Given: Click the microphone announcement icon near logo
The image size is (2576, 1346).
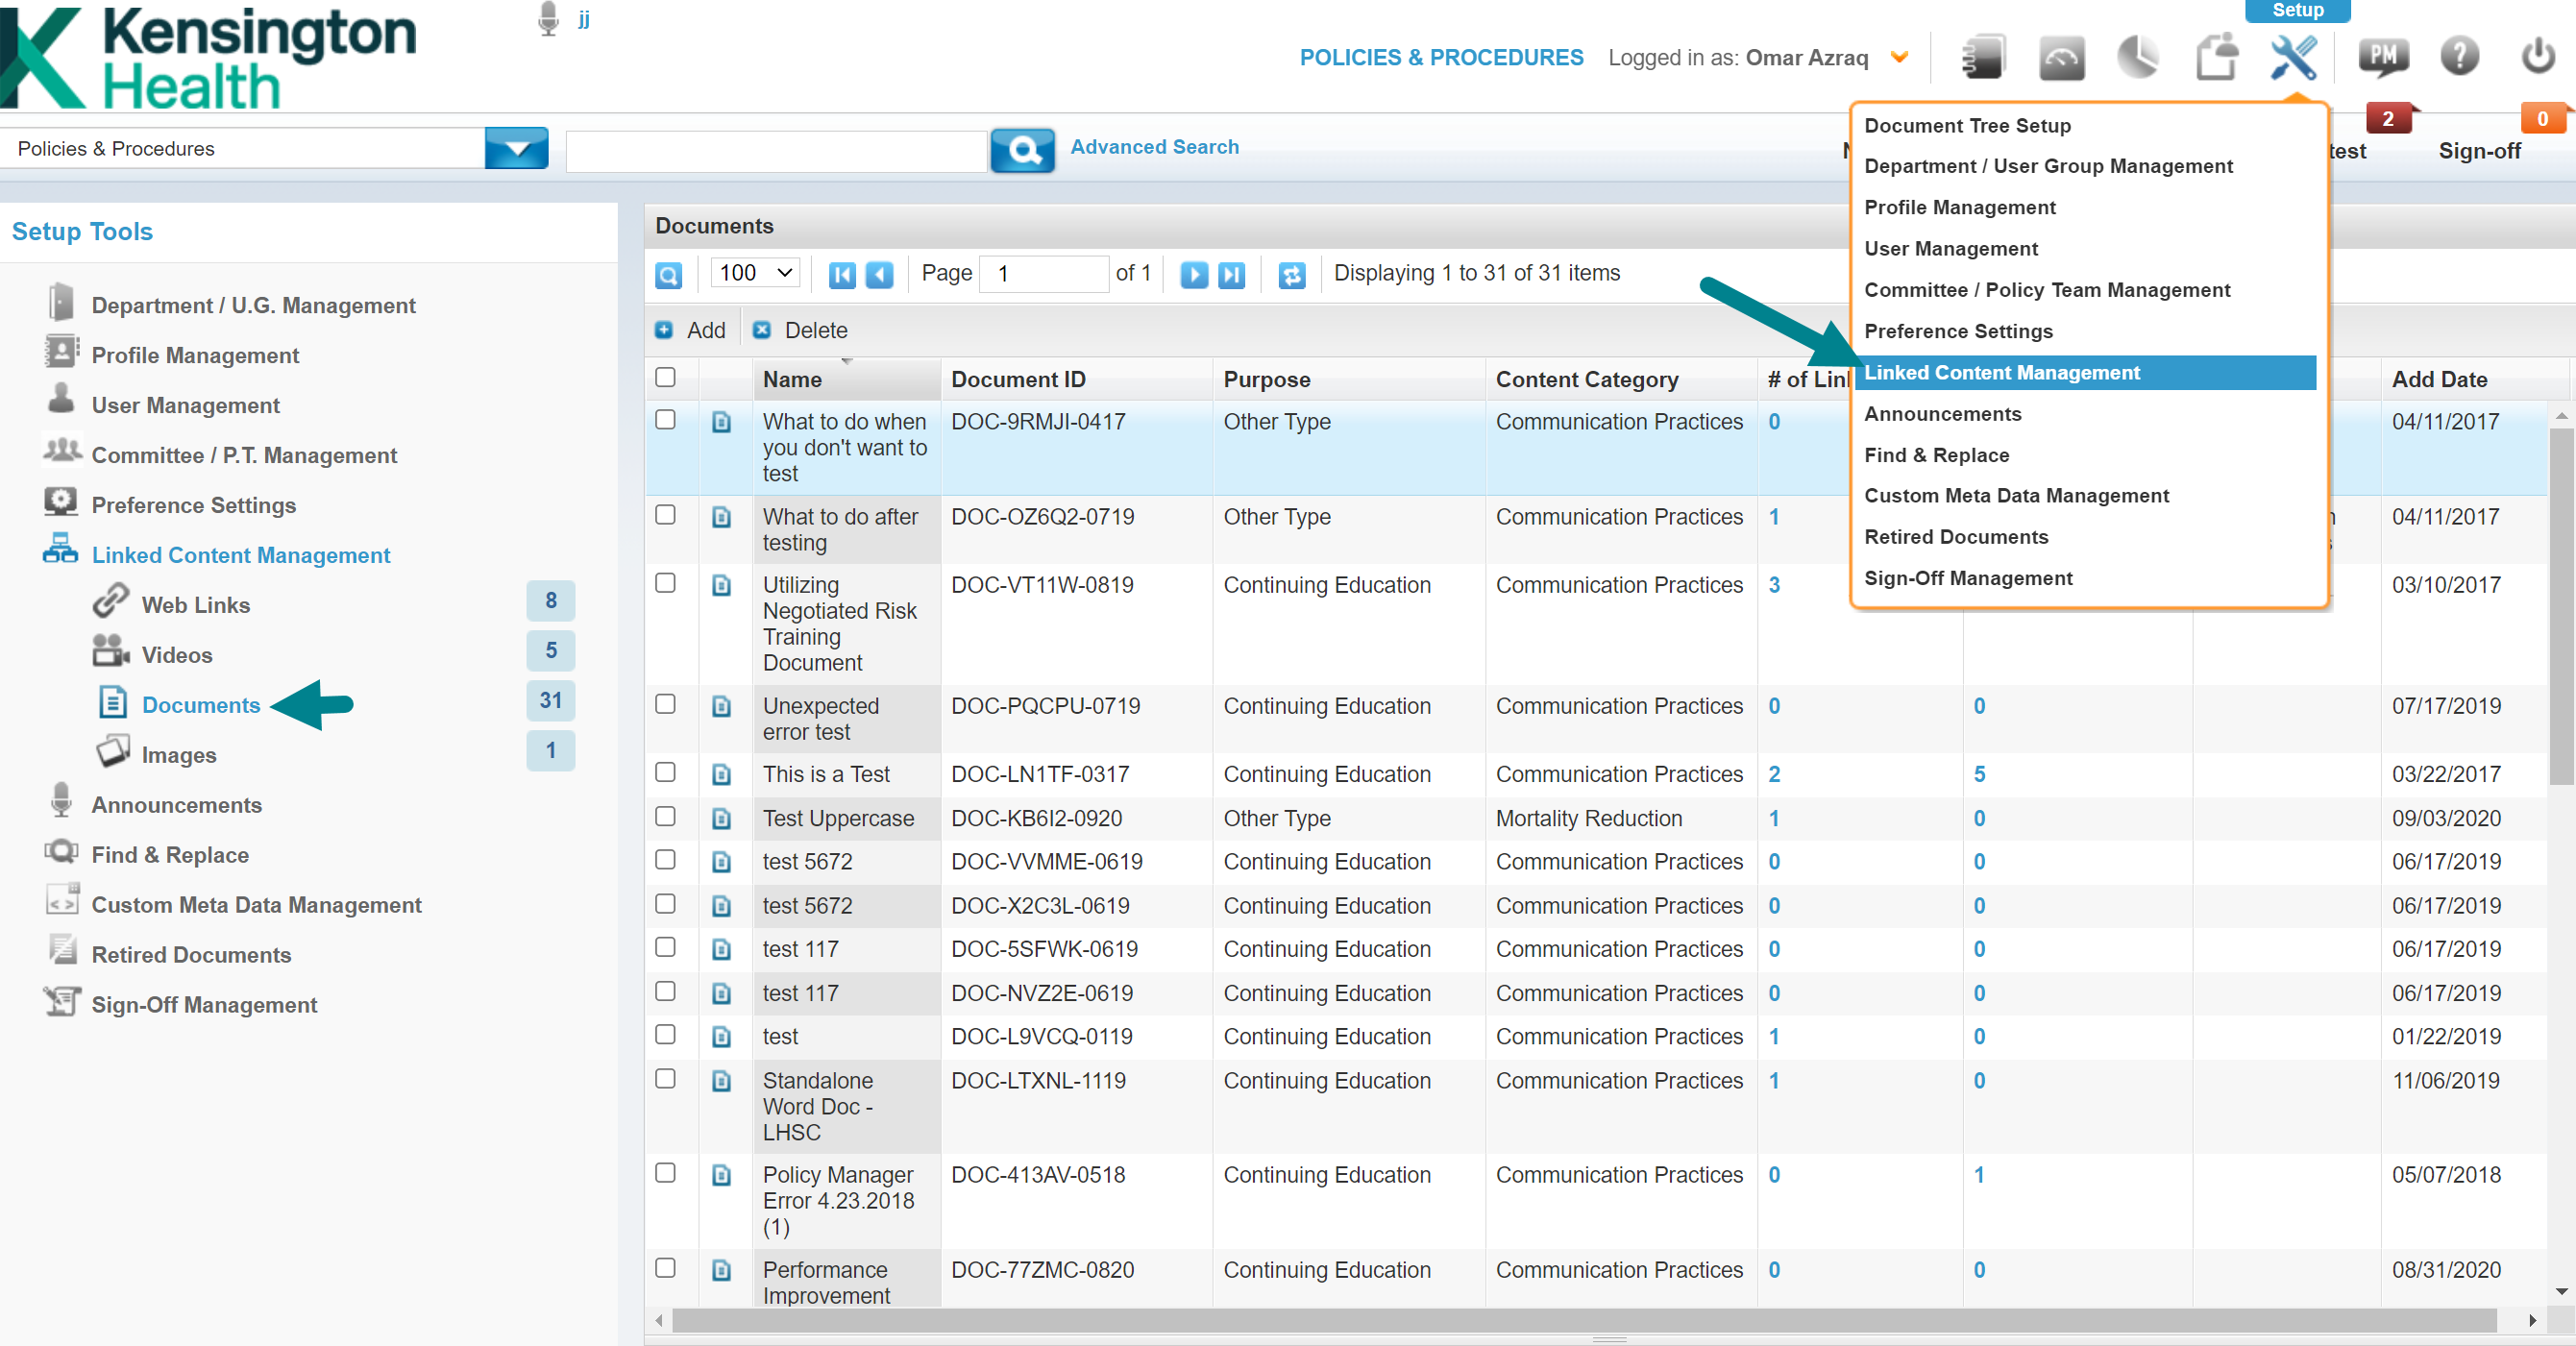Looking at the screenshot, I should coord(547,19).
